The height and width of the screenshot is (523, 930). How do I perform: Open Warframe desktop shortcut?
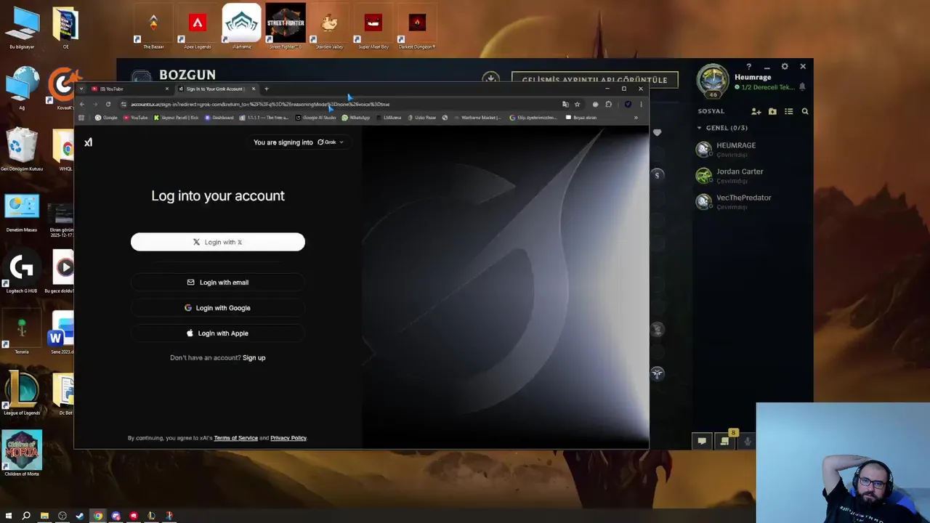tap(241, 28)
